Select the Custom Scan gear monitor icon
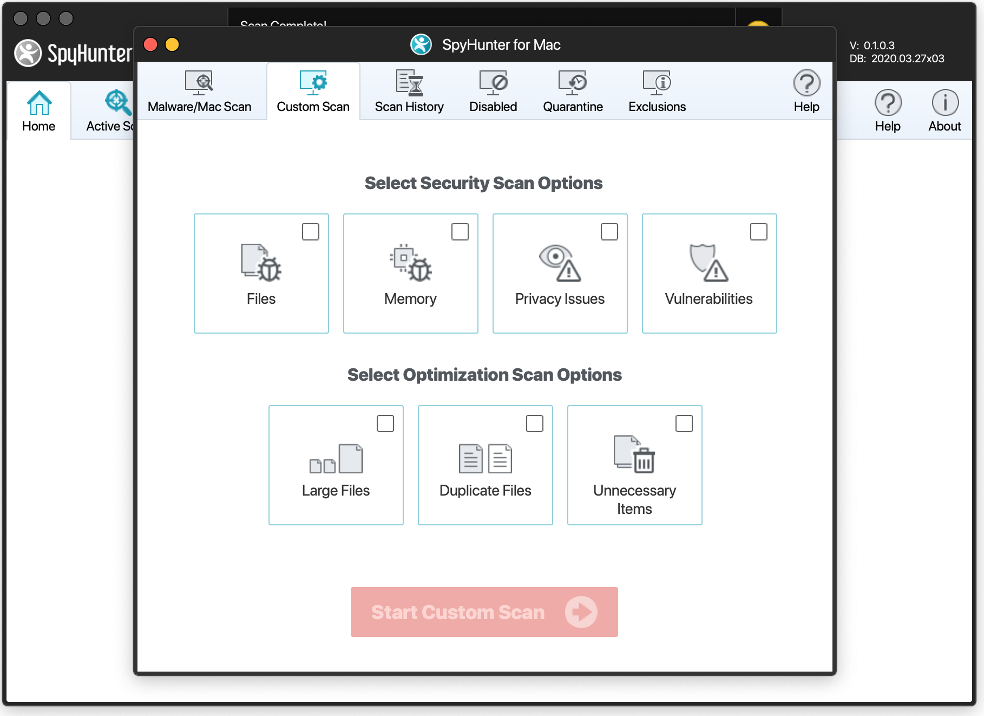 click(313, 82)
